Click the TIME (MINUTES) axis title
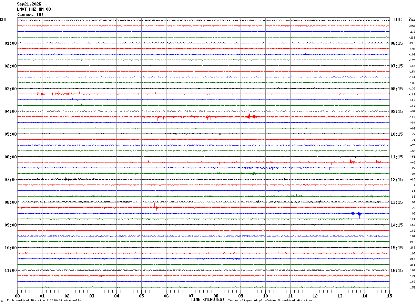The image size is (417, 305). tap(207, 299)
